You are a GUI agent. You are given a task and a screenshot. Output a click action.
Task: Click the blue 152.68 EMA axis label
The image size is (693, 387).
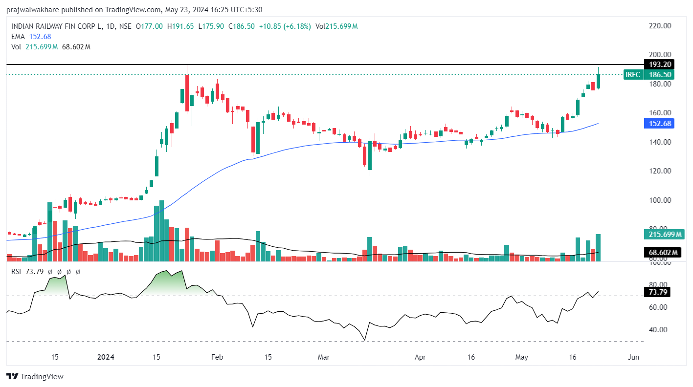coord(659,124)
